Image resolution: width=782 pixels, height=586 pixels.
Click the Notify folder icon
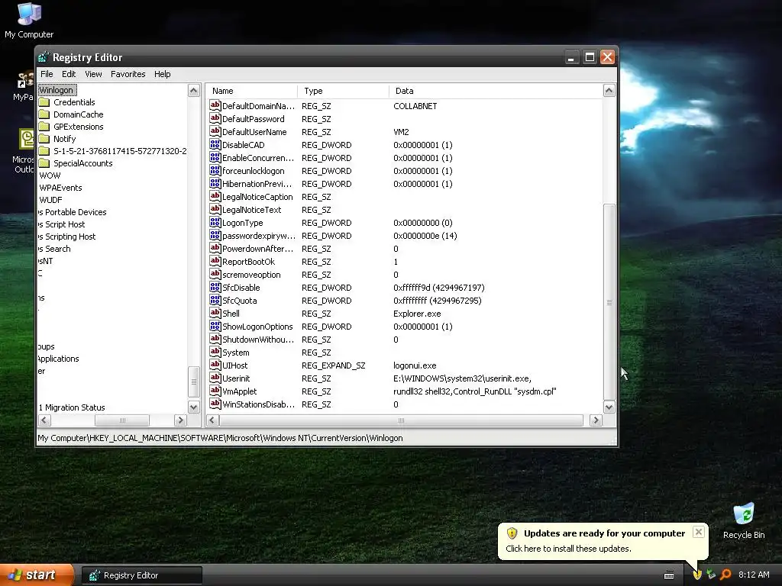click(x=44, y=139)
